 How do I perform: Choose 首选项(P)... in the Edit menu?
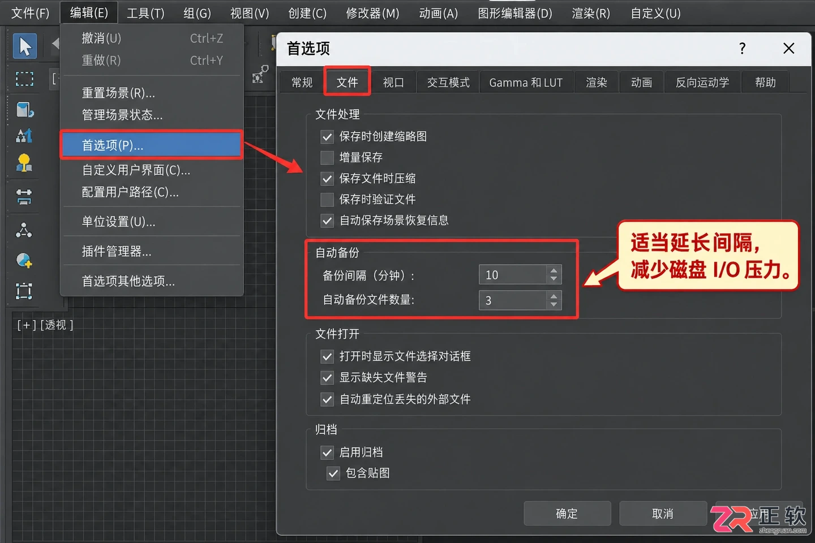coord(151,145)
